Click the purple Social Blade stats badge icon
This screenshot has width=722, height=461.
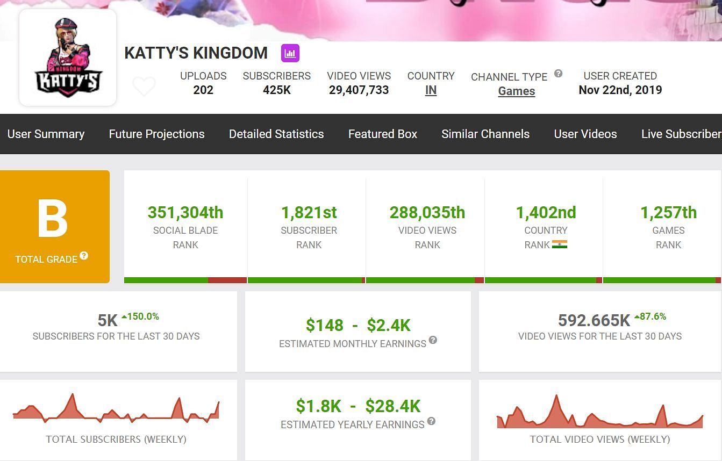[290, 53]
